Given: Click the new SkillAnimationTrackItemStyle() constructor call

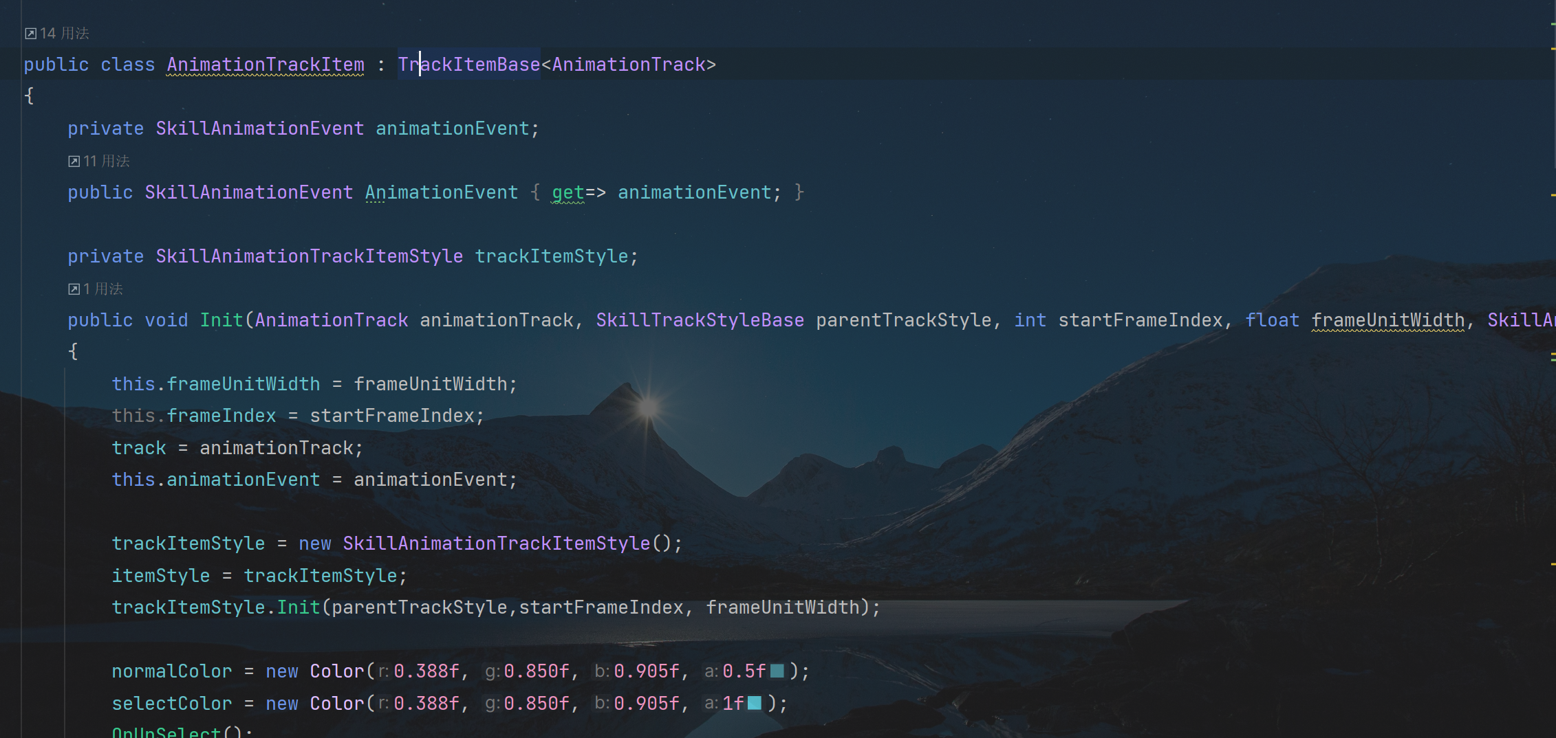Looking at the screenshot, I should pyautogui.click(x=495, y=544).
